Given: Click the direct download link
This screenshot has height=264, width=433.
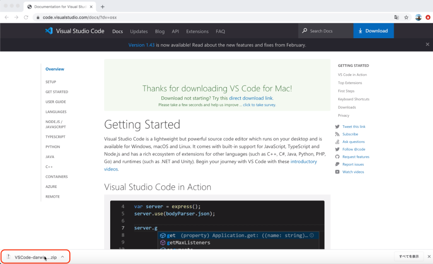Looking at the screenshot, I should (x=251, y=98).
